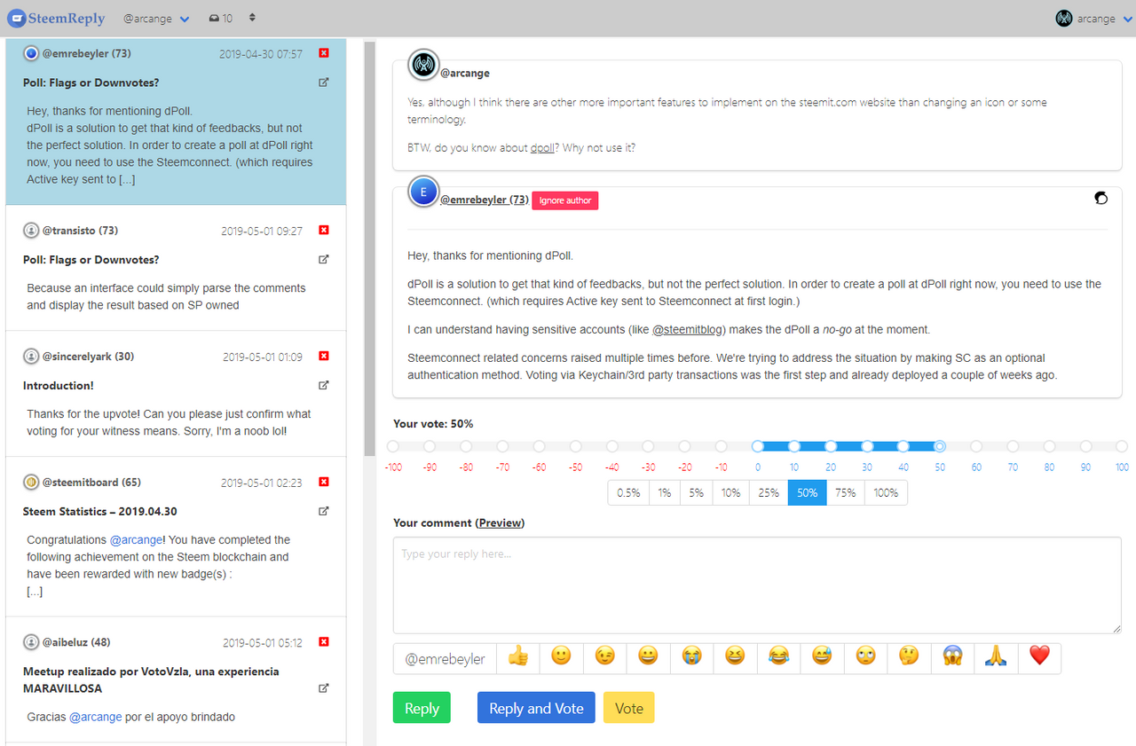Open Meetup realizado post external link icon
The height and width of the screenshot is (746, 1136).
click(324, 688)
